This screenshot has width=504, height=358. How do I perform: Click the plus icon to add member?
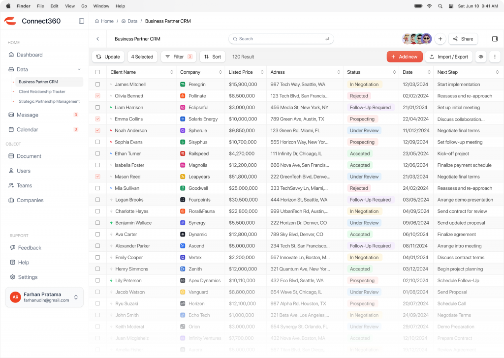coord(441,39)
